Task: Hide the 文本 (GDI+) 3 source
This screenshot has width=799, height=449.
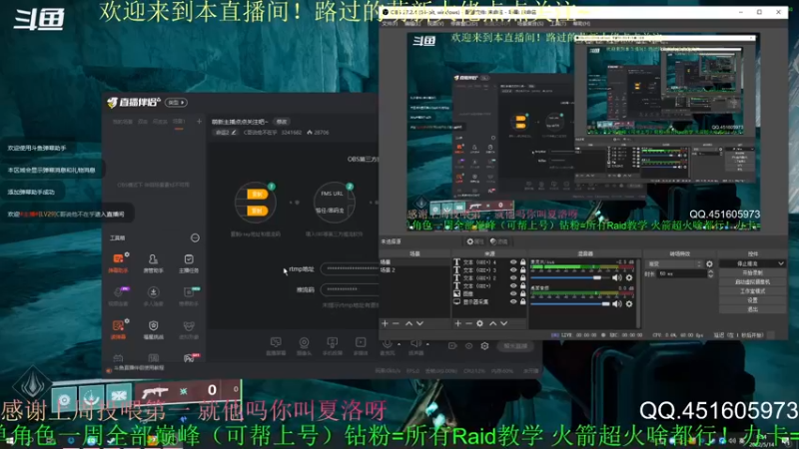Action: tap(513, 269)
